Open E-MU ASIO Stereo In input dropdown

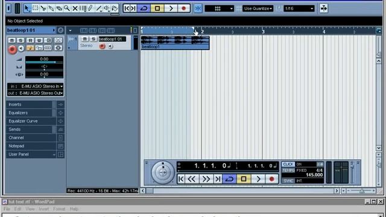pos(36,86)
